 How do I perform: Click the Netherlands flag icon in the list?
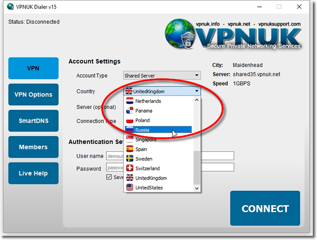click(130, 101)
